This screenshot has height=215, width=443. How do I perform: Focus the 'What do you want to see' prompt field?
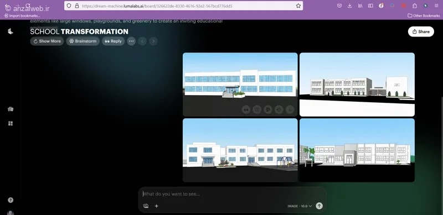pos(231,194)
